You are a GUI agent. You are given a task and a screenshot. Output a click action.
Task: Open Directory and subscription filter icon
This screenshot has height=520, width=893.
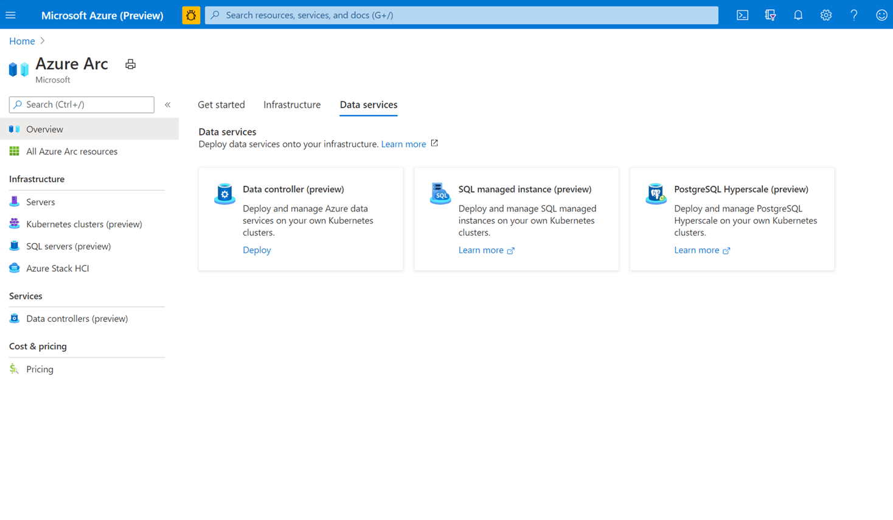(770, 15)
